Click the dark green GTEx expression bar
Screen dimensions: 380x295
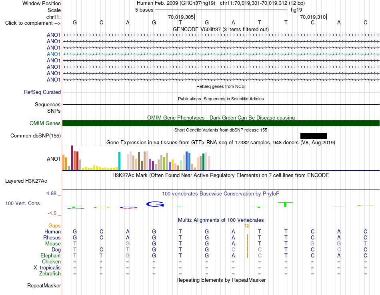pos(203,161)
